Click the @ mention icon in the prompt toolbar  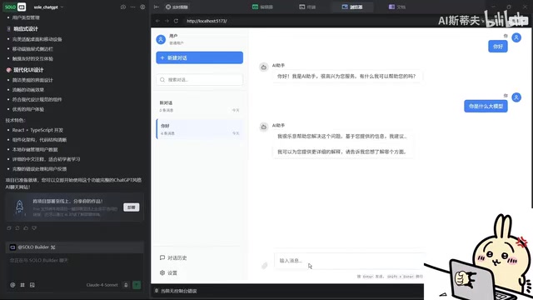[x=12, y=285]
